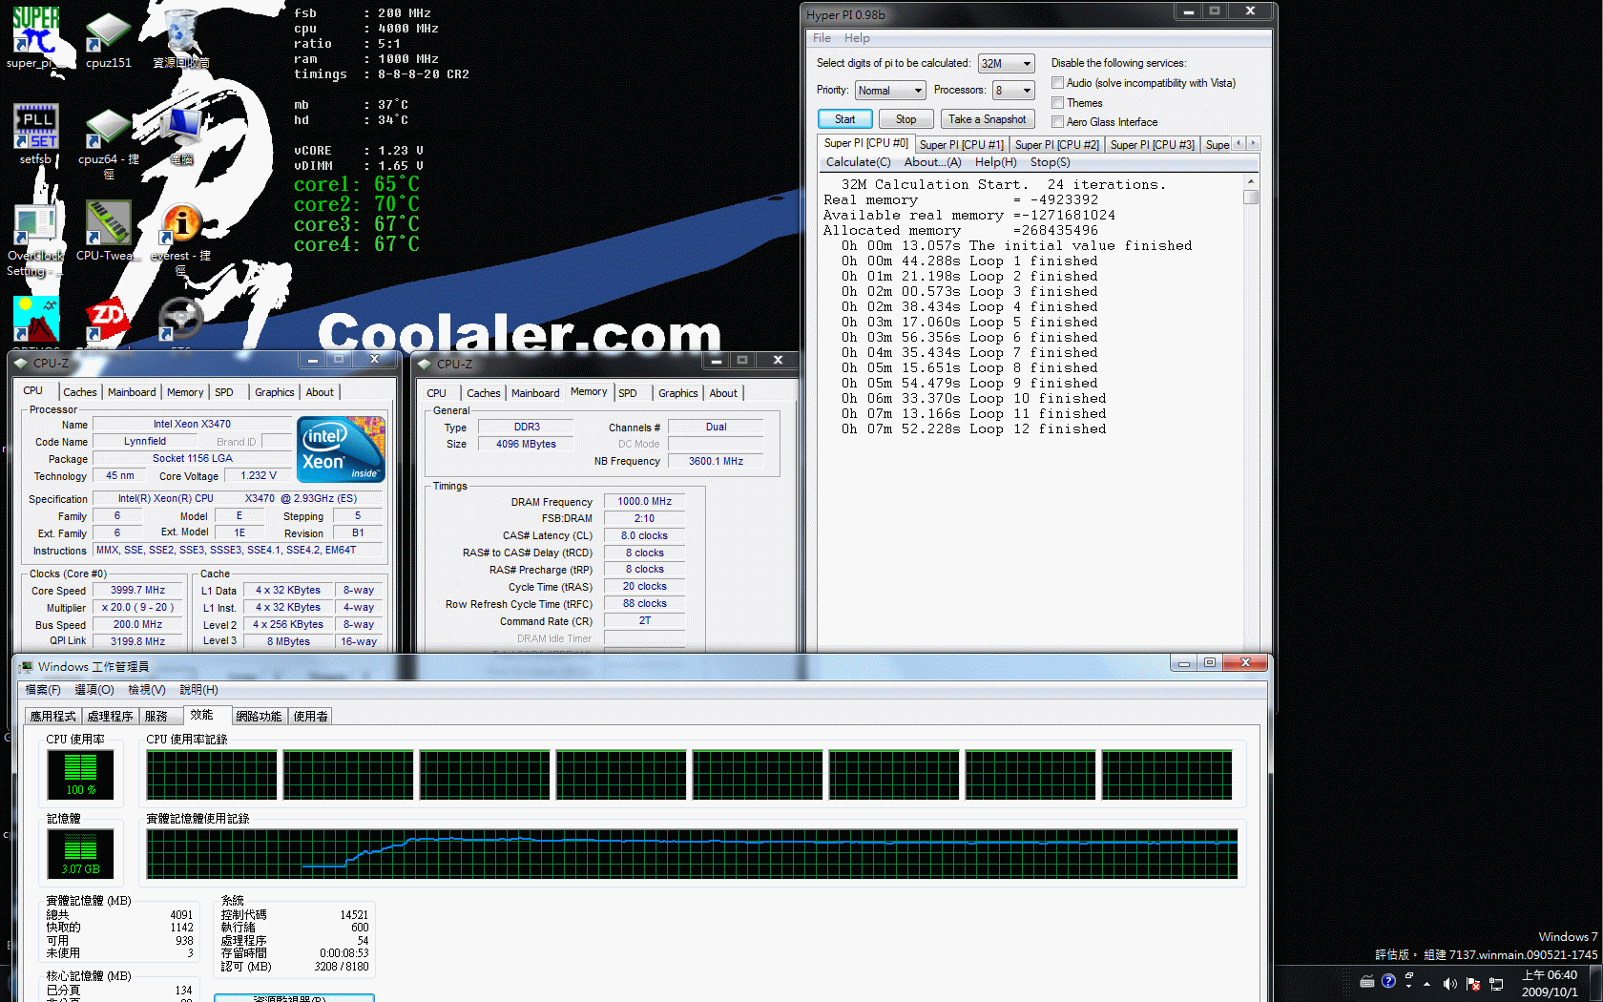
Task: Select Super PI [CPU #2] tab
Action: pos(1056,145)
